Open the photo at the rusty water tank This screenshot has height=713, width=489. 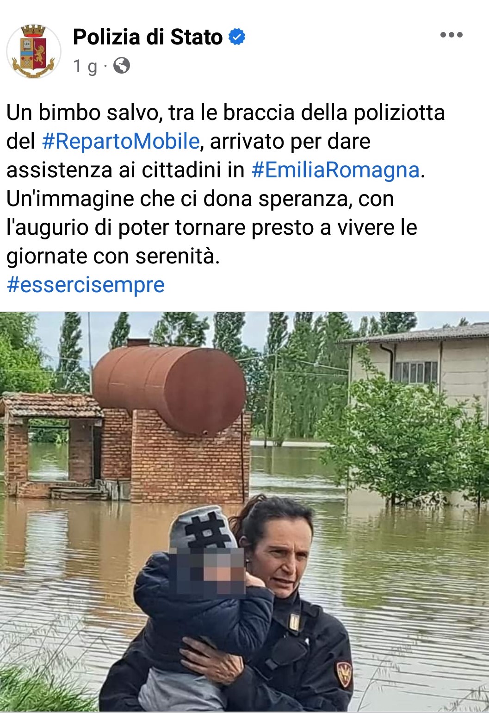tap(169, 389)
